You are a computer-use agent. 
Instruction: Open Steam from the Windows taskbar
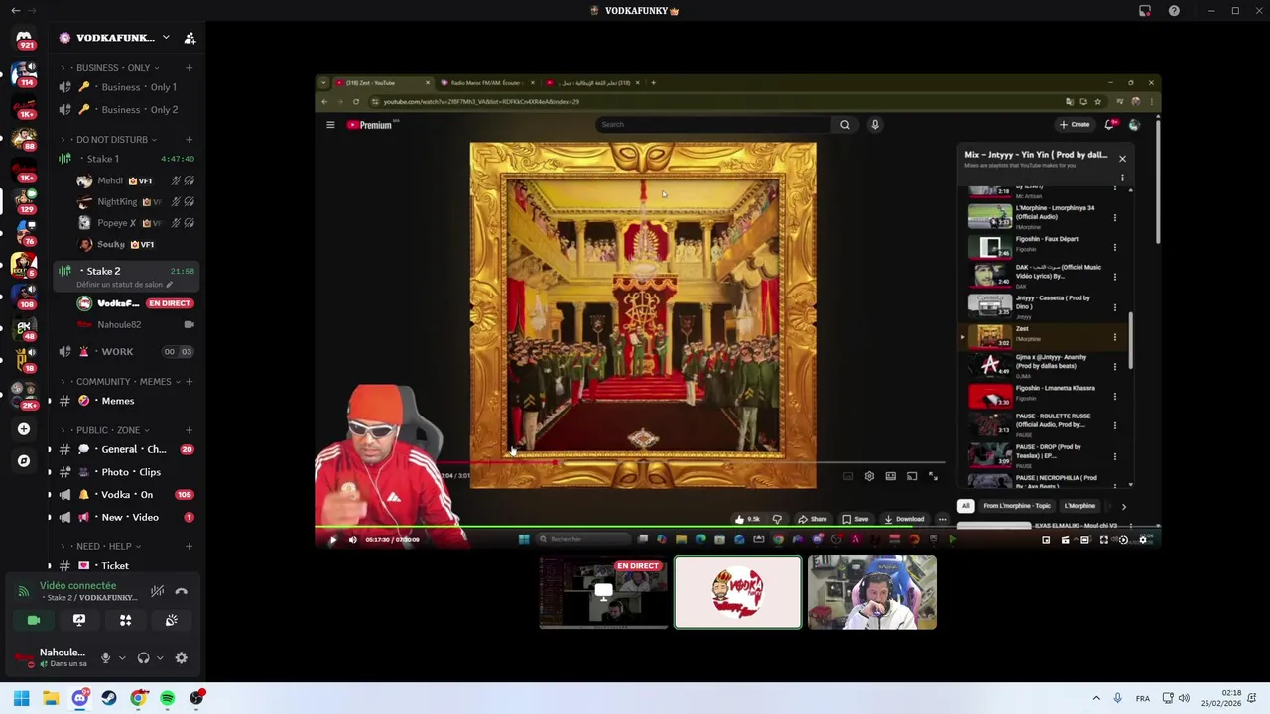(x=109, y=698)
